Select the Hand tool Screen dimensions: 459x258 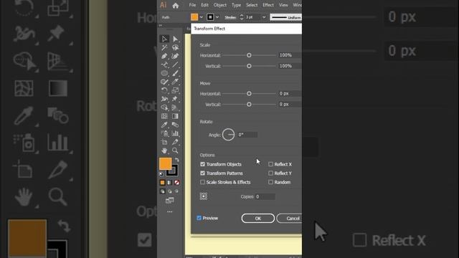164,150
